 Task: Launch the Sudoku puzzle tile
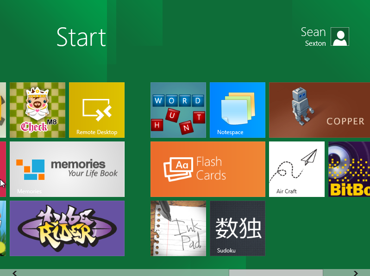point(238,228)
